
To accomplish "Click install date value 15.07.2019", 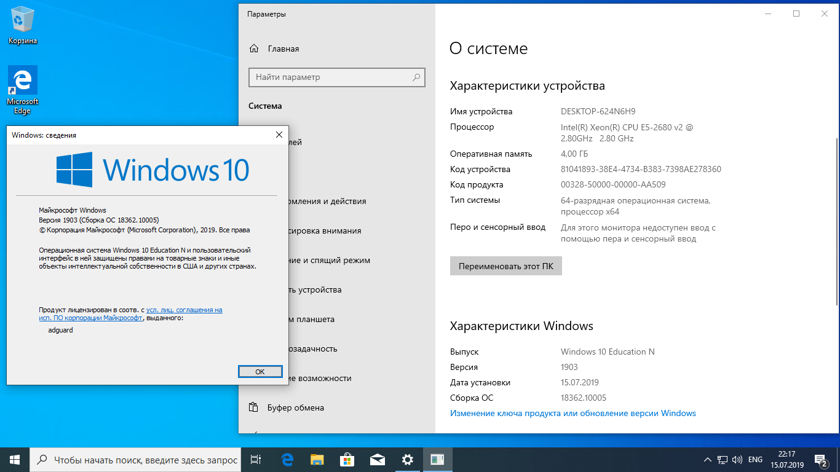I will click(x=580, y=382).
